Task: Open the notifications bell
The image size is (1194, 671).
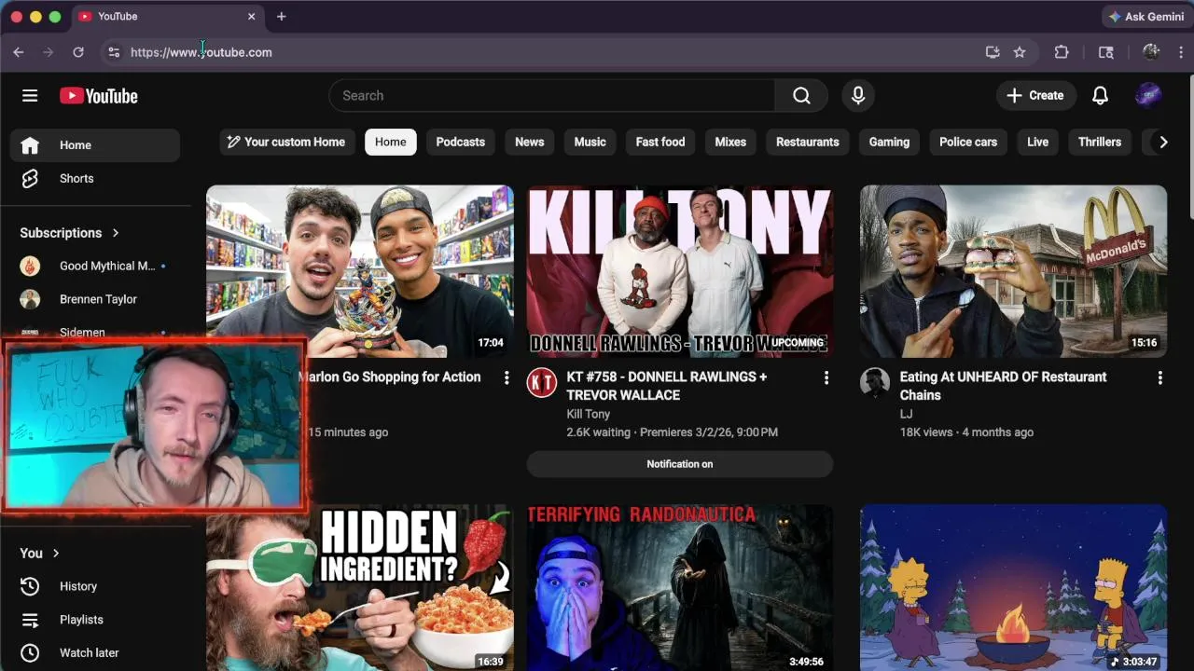Action: [1101, 95]
